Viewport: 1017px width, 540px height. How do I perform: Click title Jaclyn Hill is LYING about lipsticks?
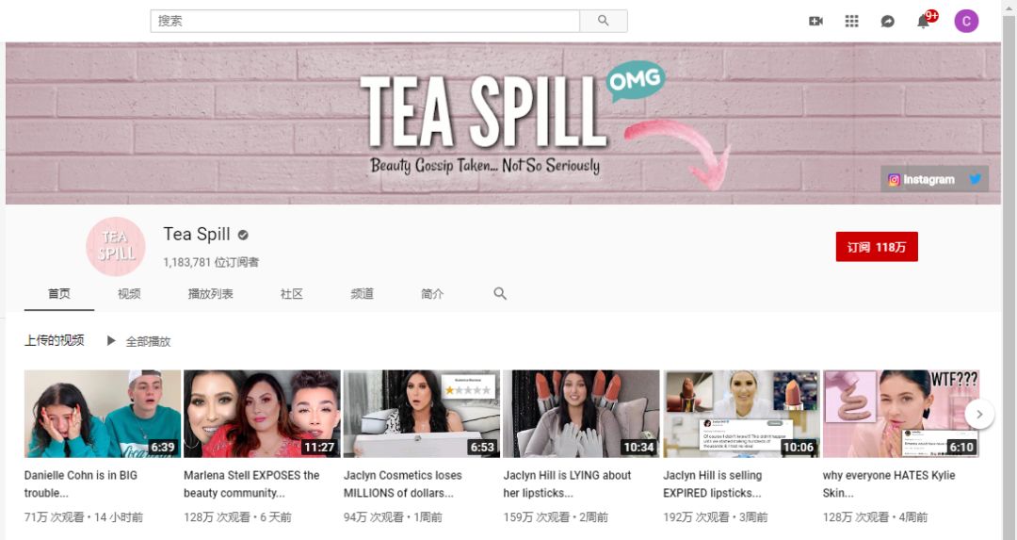(x=568, y=484)
